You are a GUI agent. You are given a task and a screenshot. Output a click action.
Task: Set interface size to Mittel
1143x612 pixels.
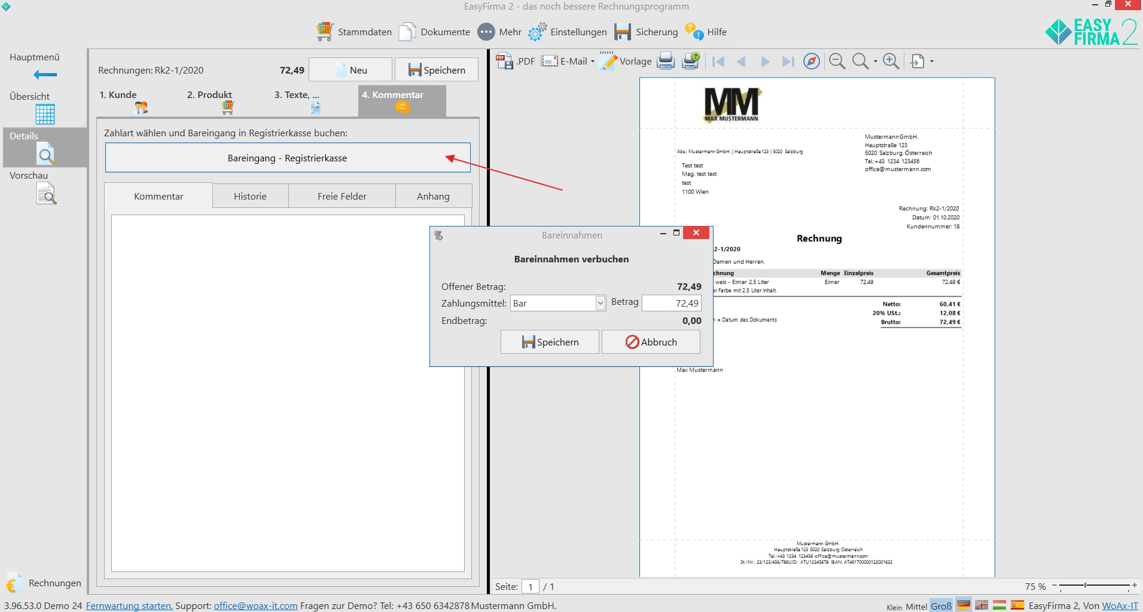tap(916, 606)
